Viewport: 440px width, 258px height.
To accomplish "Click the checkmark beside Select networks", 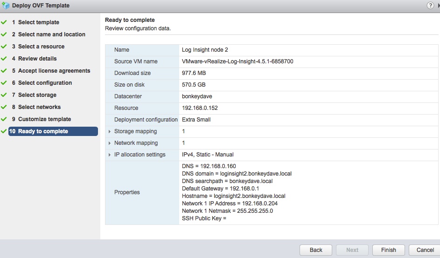I will coord(4,107).
